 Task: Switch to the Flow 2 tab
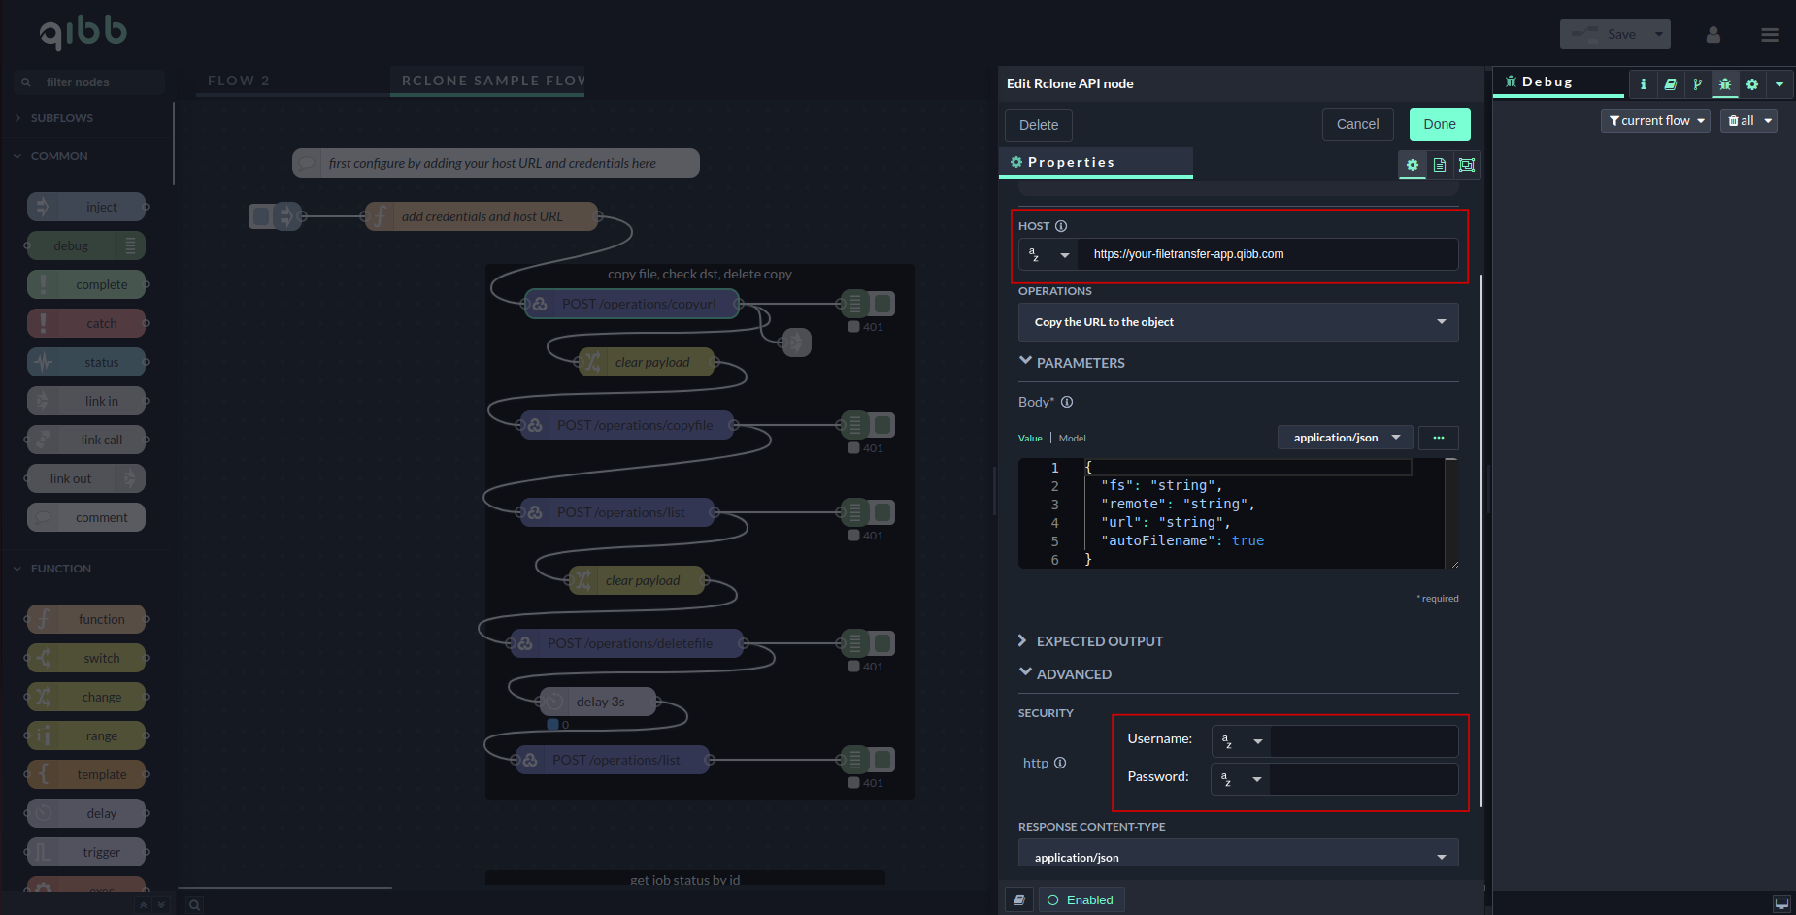coord(239,81)
